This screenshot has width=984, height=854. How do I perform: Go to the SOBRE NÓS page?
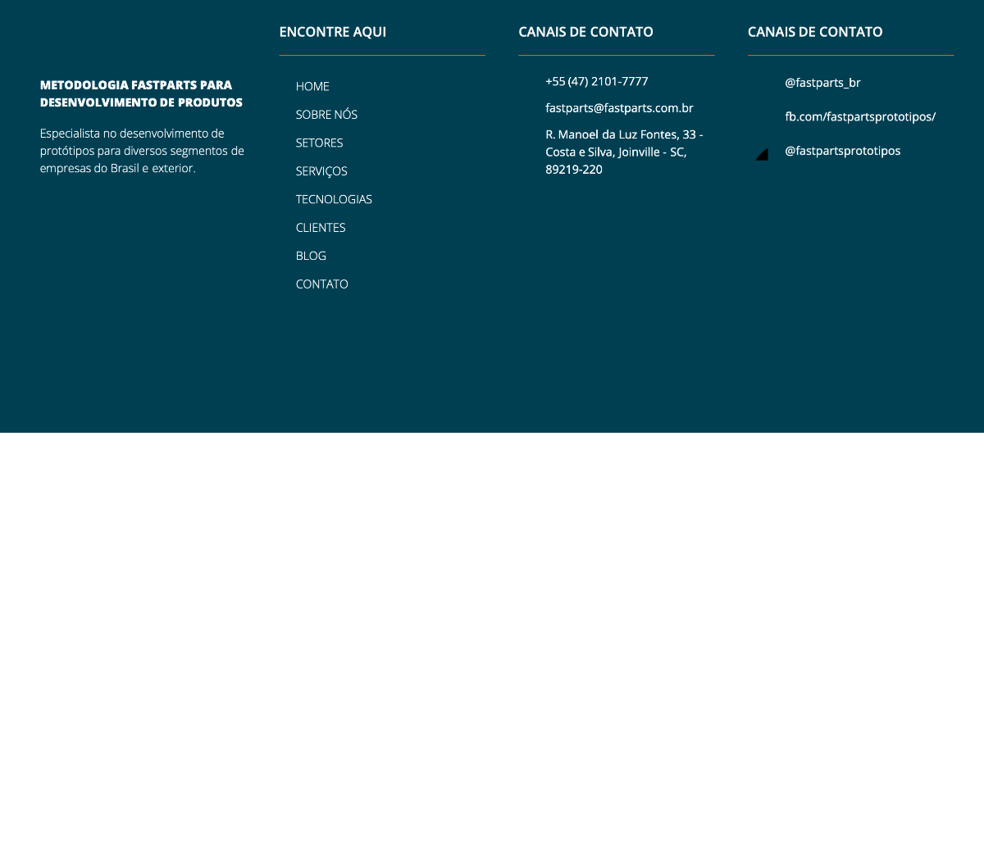coord(326,115)
